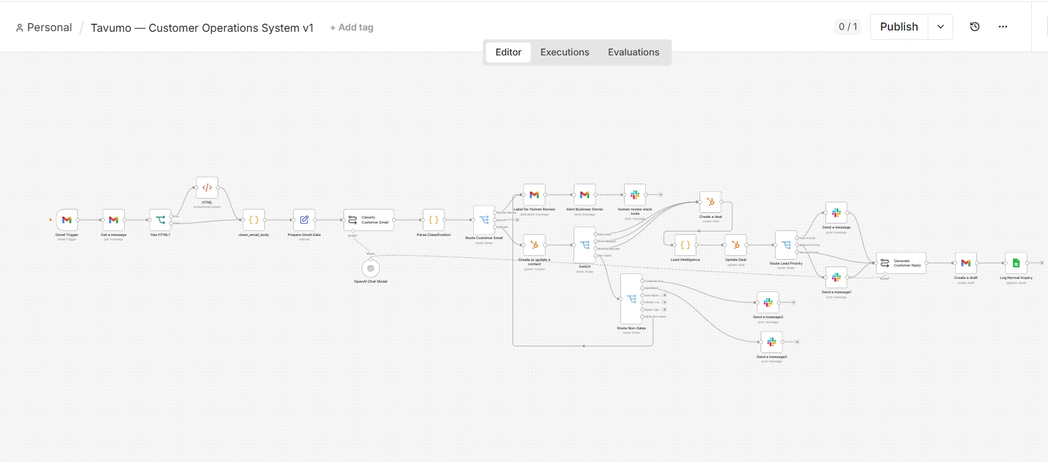Image resolution: width=1048 pixels, height=462 pixels.
Task: Select the Label for Human Review node
Action: pyautogui.click(x=534, y=195)
